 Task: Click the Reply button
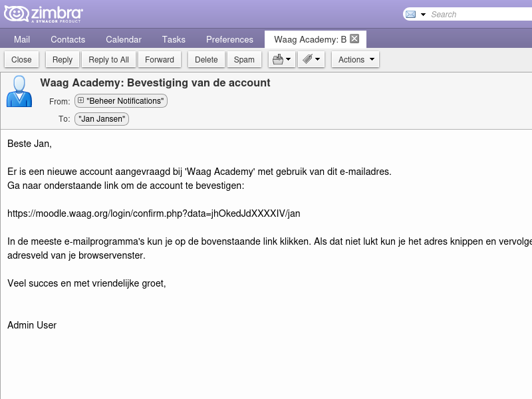pos(62,59)
